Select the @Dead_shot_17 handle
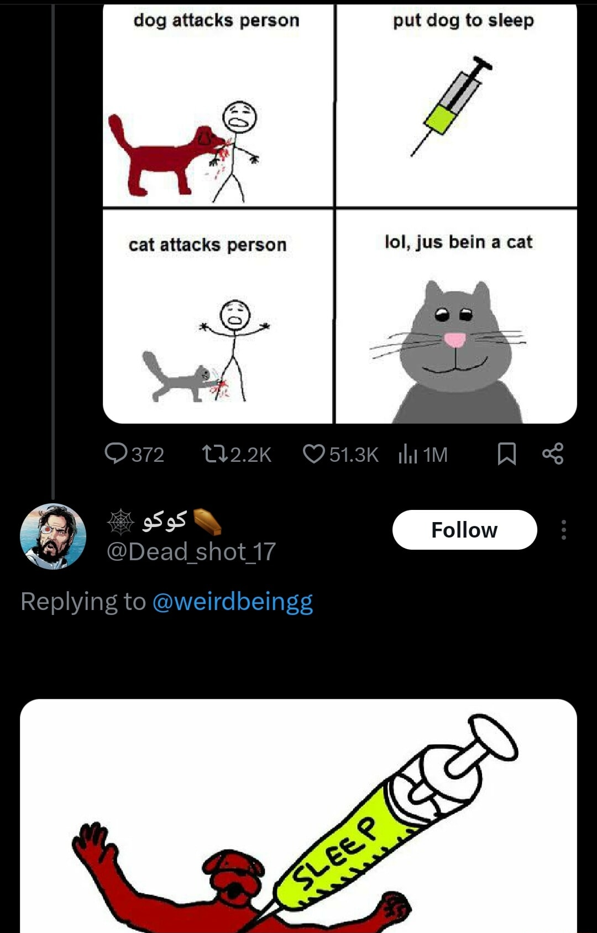 pos(188,552)
